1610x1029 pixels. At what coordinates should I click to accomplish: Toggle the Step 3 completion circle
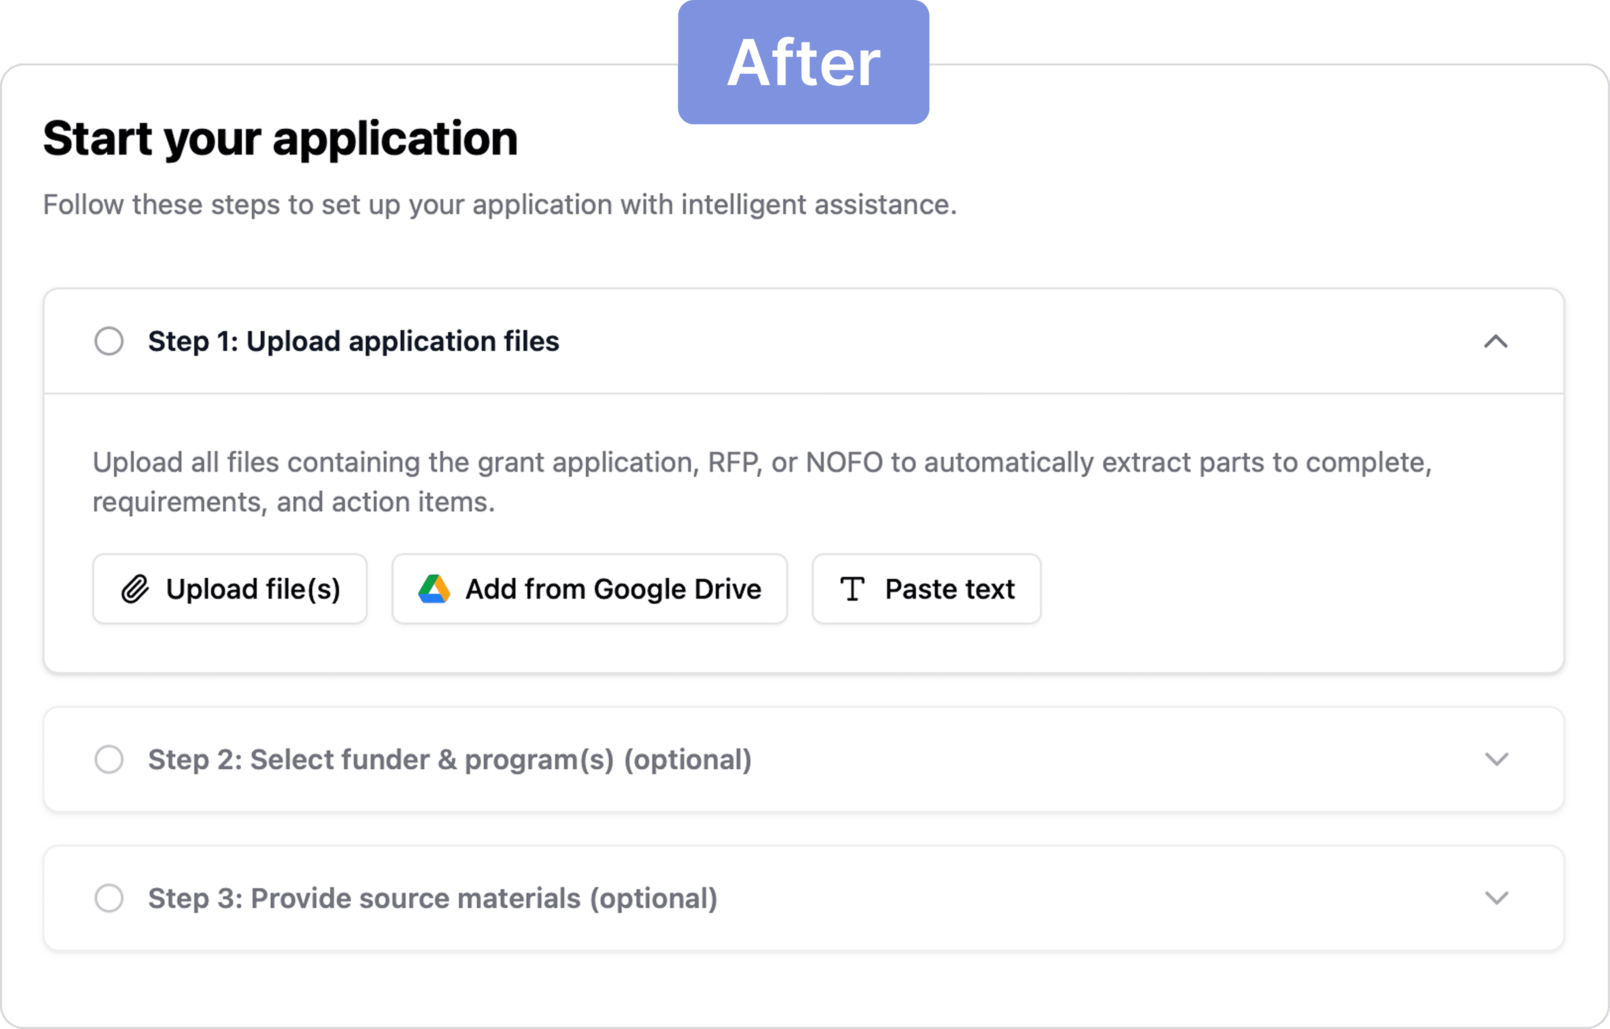tap(109, 898)
